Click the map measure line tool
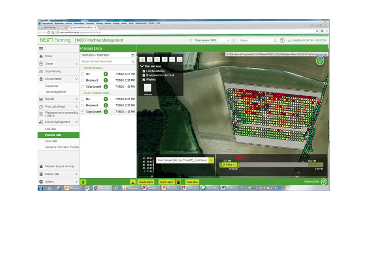The image size is (366, 275). coord(172,60)
